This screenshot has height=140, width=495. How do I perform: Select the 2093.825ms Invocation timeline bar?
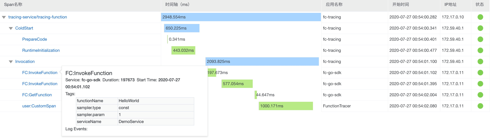tap(262, 62)
